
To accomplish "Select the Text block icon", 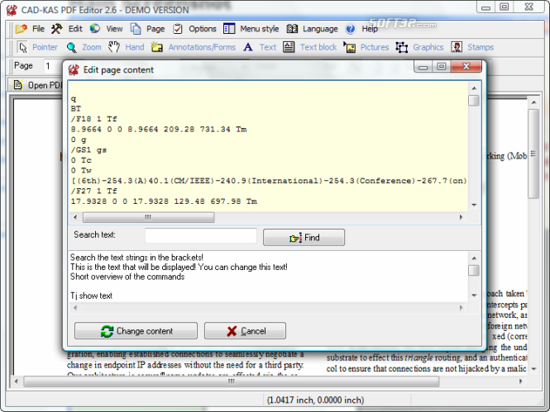I will pyautogui.click(x=289, y=47).
